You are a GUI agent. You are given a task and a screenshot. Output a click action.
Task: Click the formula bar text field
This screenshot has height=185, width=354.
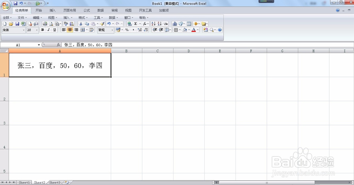point(208,45)
